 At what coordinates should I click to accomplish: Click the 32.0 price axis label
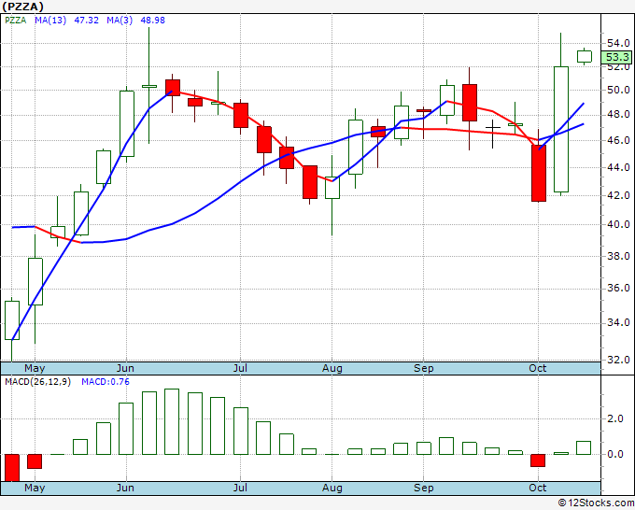click(x=618, y=360)
